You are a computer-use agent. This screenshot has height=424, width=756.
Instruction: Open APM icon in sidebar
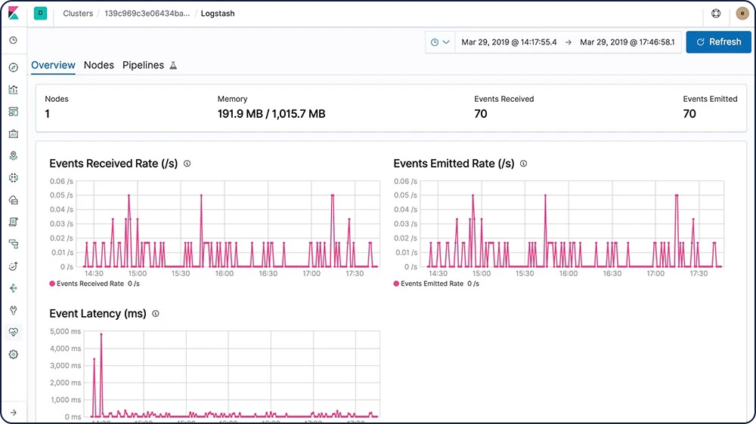tap(14, 244)
